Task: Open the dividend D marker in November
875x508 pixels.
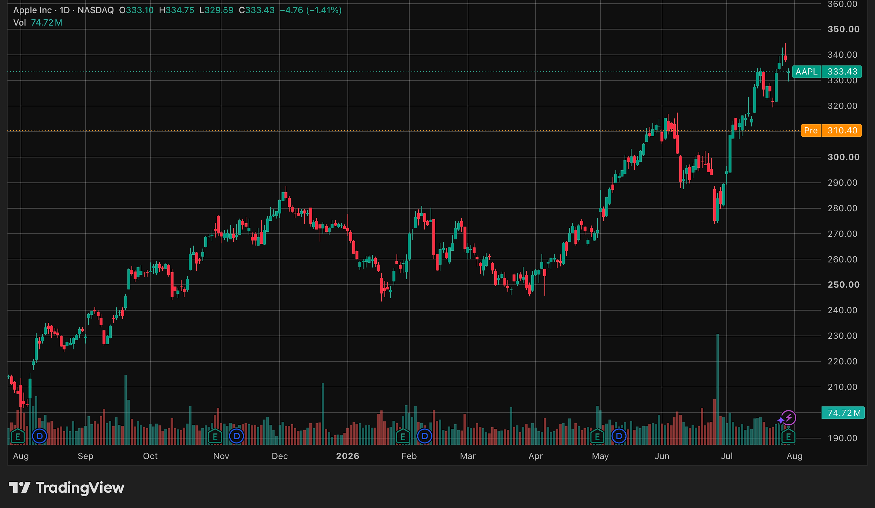Action: click(237, 436)
